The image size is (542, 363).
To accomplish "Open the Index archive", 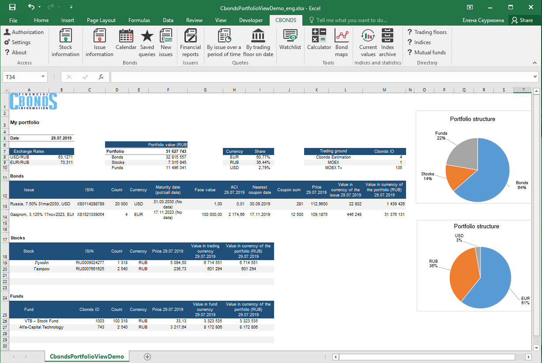I will pos(388,43).
